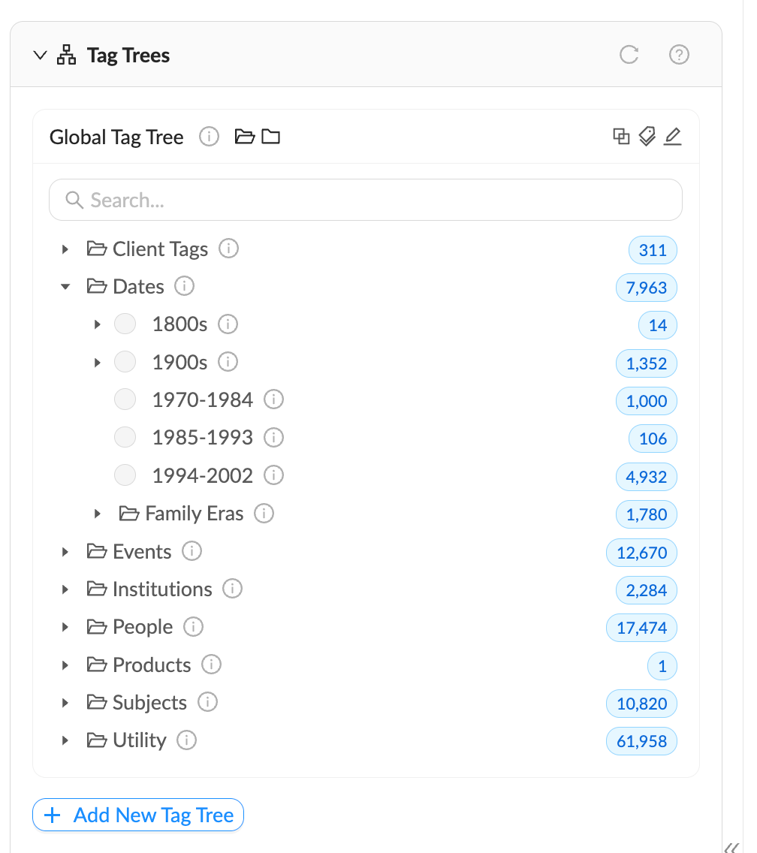The image size is (757, 853).
Task: Click the tags icon beside the edit pencil
Action: pos(647,136)
